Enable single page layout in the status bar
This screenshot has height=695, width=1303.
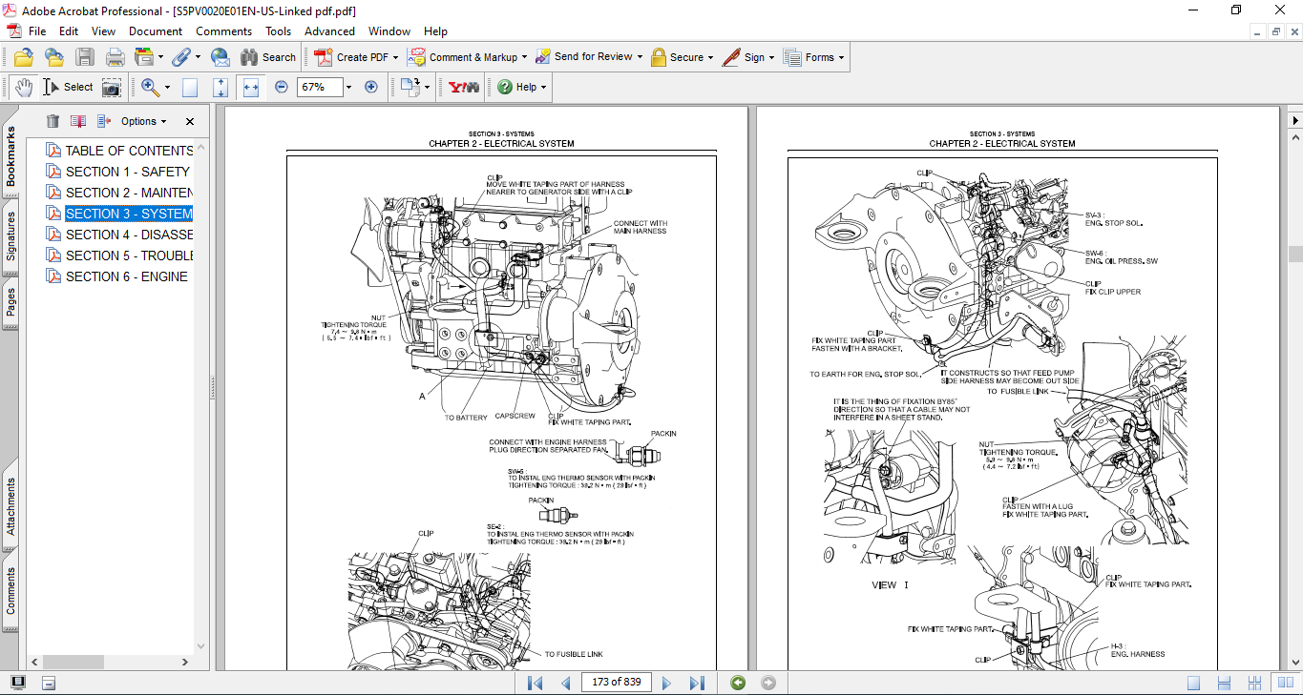(1194, 683)
